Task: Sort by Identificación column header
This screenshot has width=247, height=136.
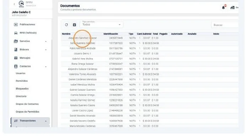Action: (x=111, y=34)
